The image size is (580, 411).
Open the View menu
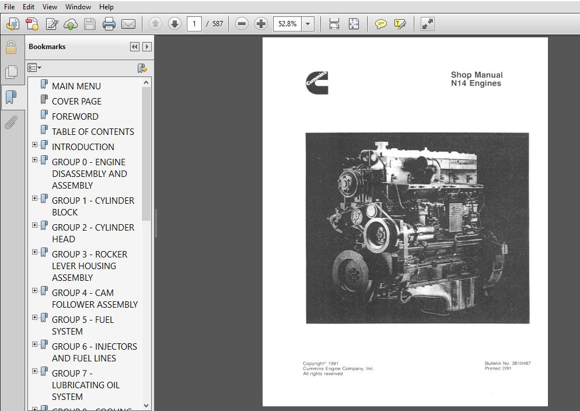point(50,6)
